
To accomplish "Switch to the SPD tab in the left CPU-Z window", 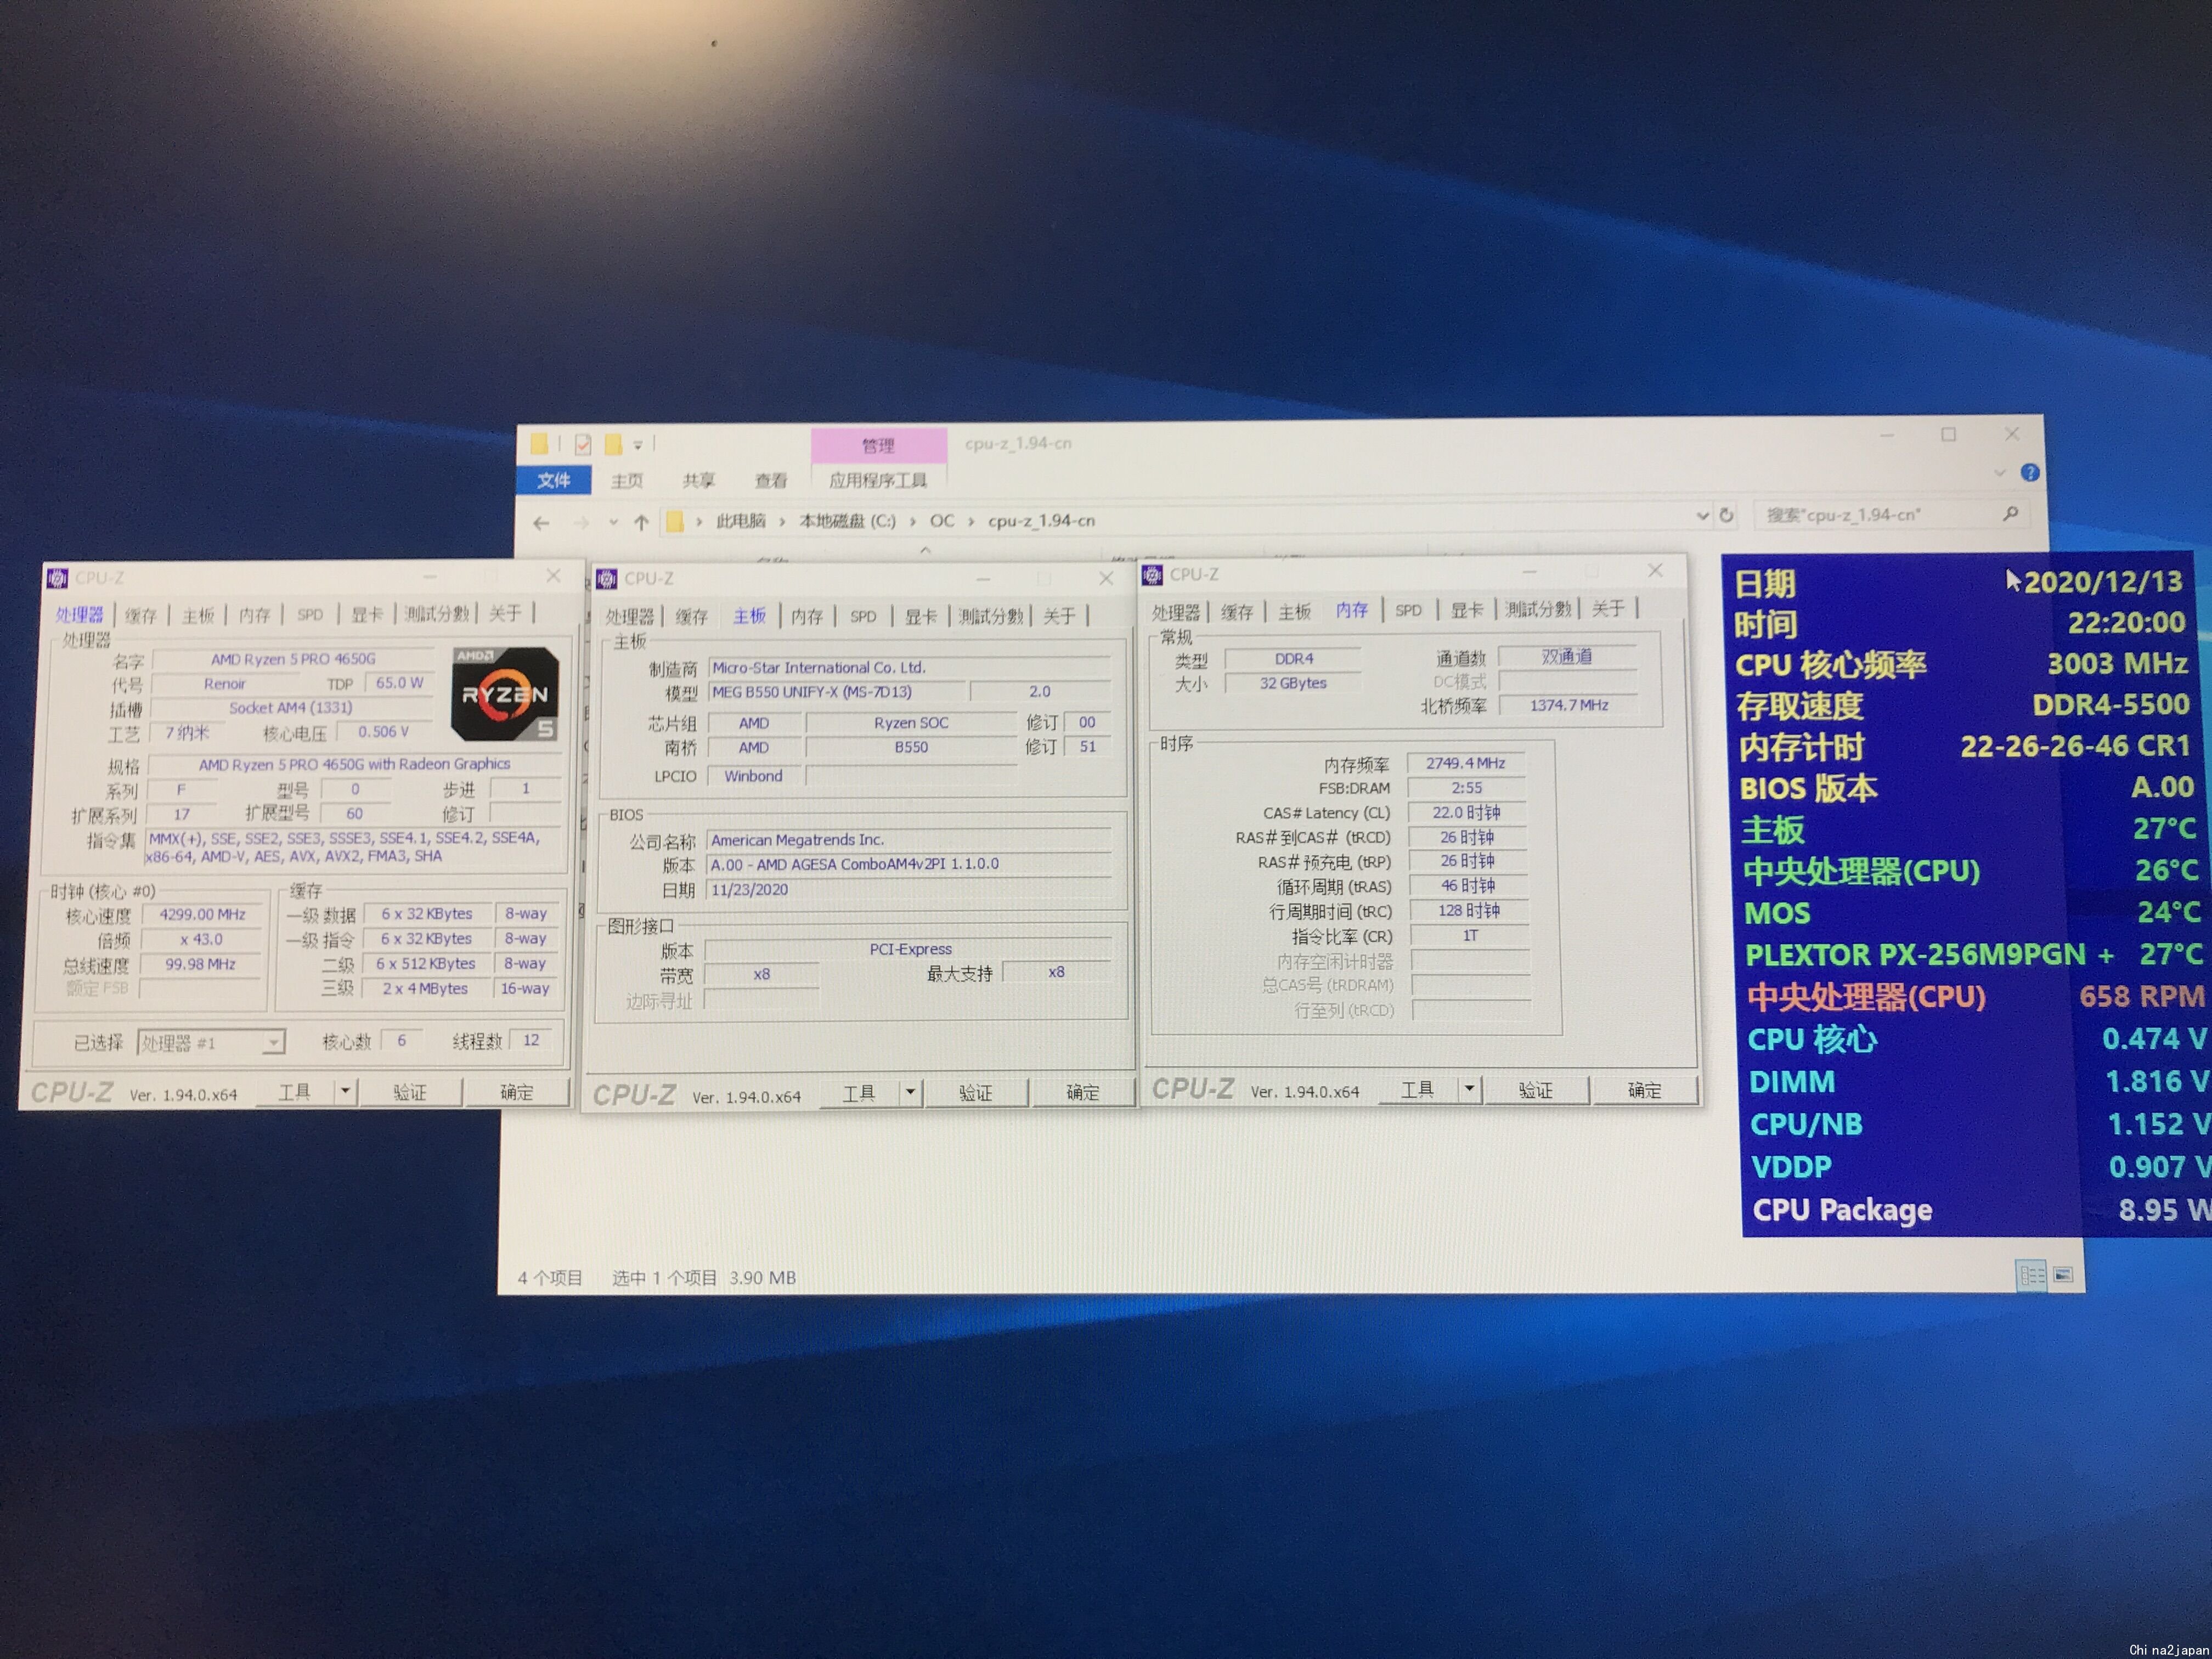I will point(310,615).
